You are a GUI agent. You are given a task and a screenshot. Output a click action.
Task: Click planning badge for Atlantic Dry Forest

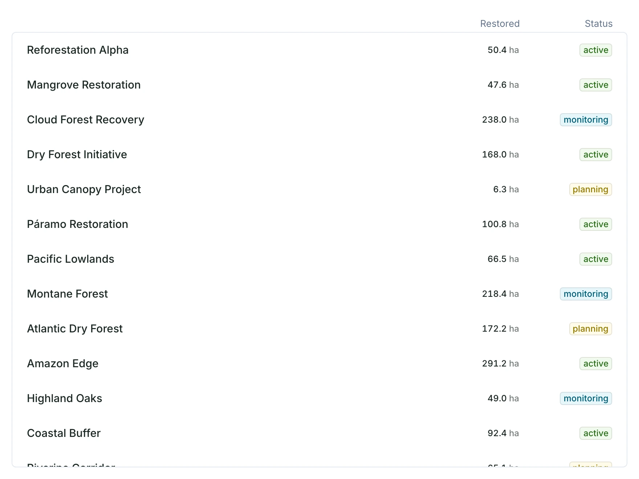click(x=591, y=329)
